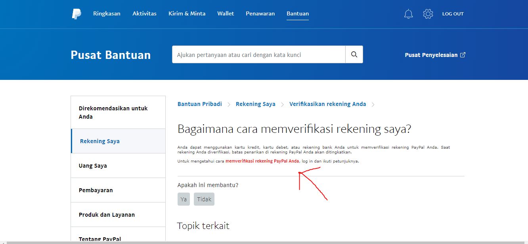Open the settings gear icon
Viewport: 528px width, 244px height.
[428, 14]
